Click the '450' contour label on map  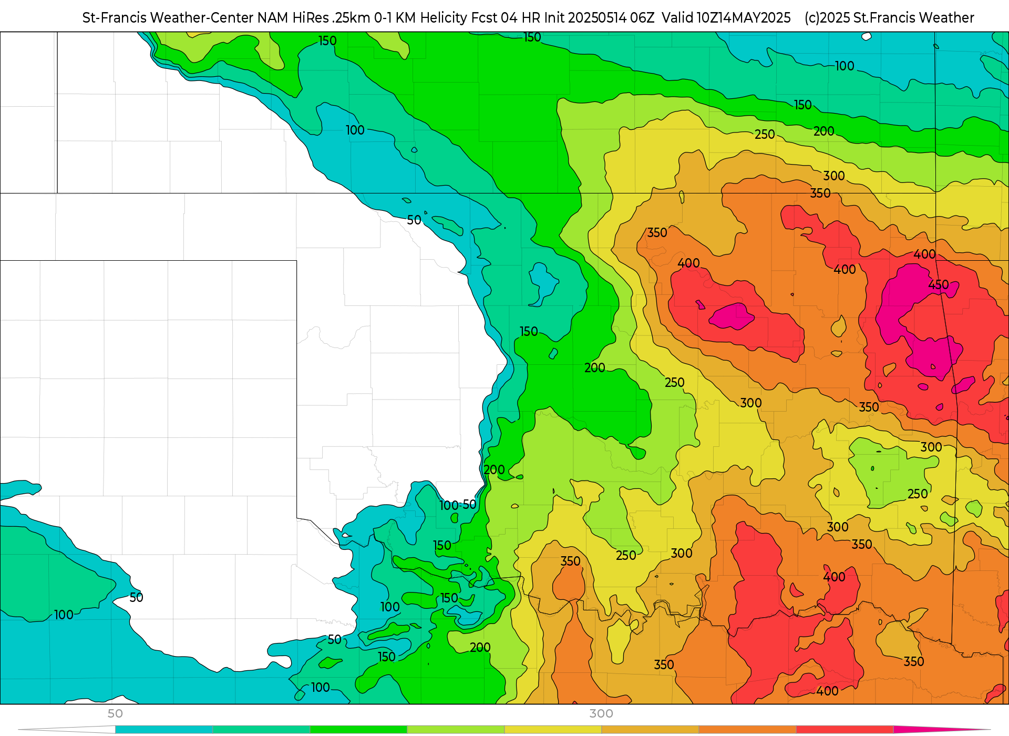coord(939,285)
